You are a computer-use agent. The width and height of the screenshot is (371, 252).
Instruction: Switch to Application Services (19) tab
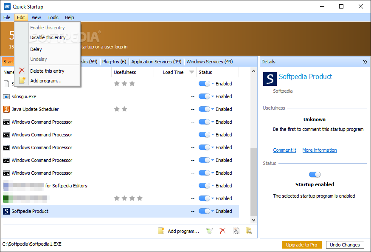(x=156, y=62)
